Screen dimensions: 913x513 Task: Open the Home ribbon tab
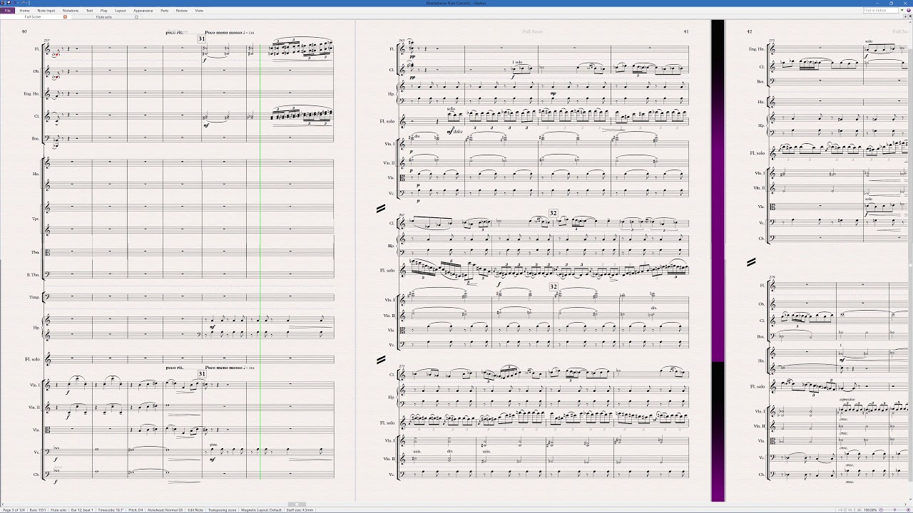point(25,11)
